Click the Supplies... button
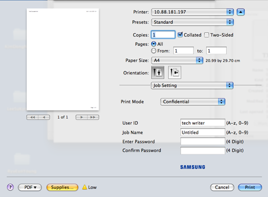This screenshot has height=197, width=268. pos(62,187)
